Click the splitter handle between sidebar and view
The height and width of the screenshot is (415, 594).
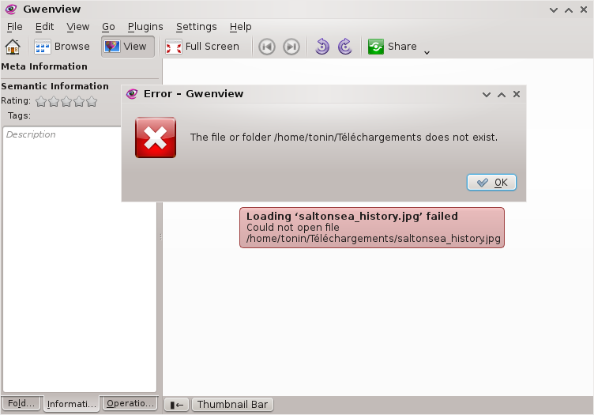tap(160, 237)
